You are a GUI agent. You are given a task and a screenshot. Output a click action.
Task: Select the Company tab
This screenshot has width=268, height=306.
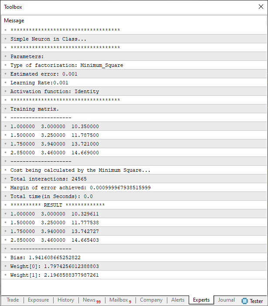[151, 300]
